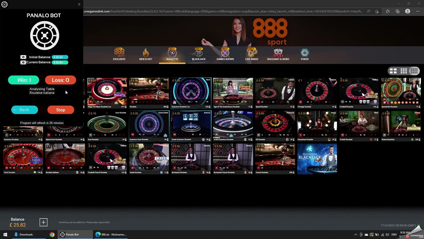The image size is (424, 239).
Task: Switch to large grid view layout
Action: point(393,71)
